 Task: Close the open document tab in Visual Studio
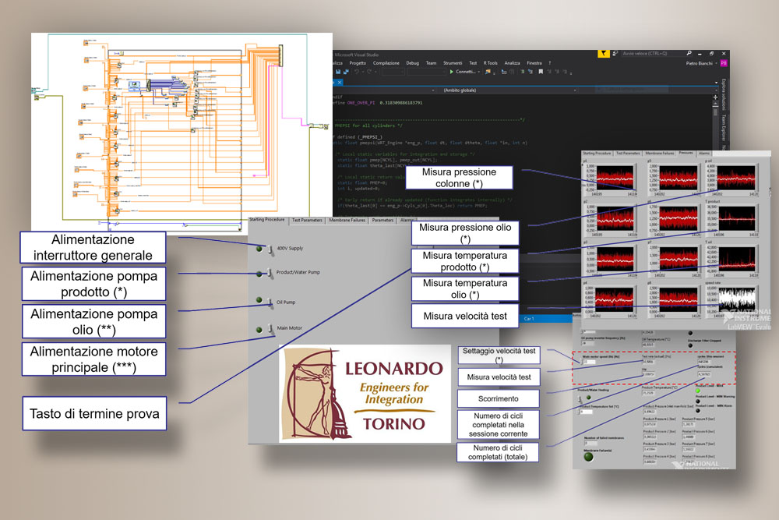pos(340,83)
